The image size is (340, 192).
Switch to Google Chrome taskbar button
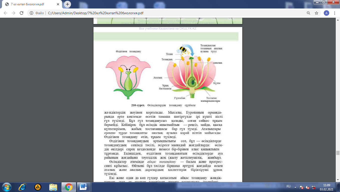(69, 187)
